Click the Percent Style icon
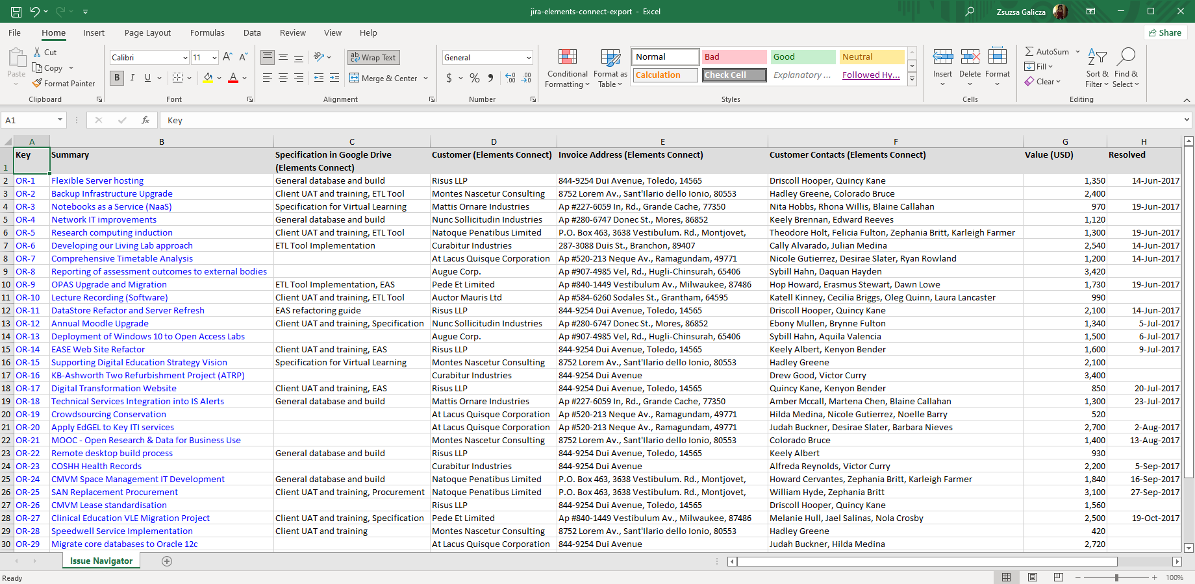The width and height of the screenshot is (1195, 584). pyautogui.click(x=475, y=78)
